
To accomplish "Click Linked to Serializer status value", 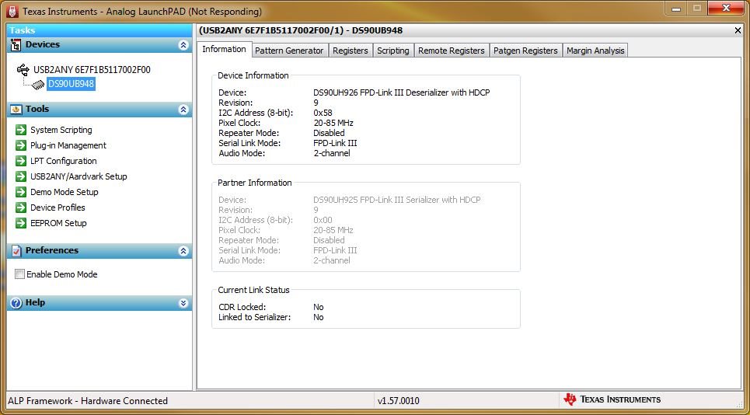I will 319,317.
